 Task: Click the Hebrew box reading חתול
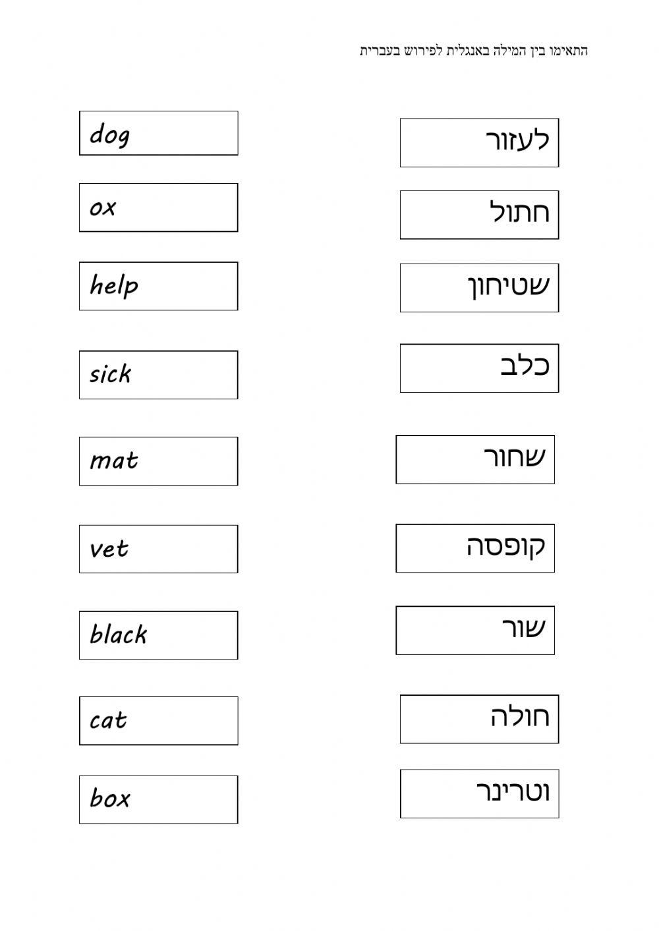click(479, 215)
